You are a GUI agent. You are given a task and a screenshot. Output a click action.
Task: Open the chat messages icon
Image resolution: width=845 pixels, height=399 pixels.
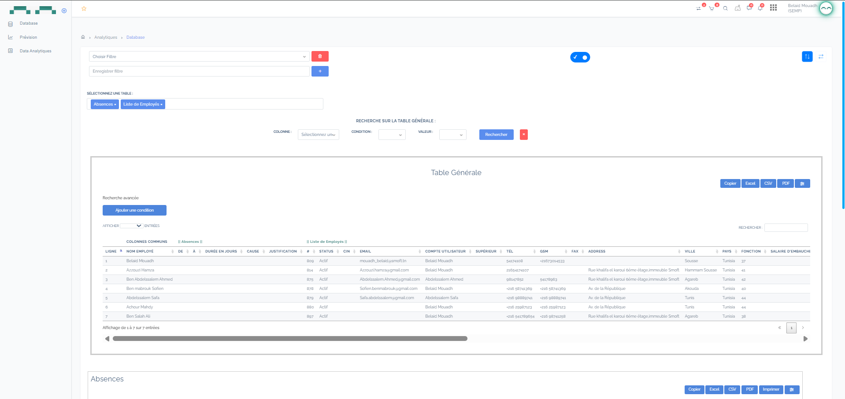pyautogui.click(x=749, y=8)
